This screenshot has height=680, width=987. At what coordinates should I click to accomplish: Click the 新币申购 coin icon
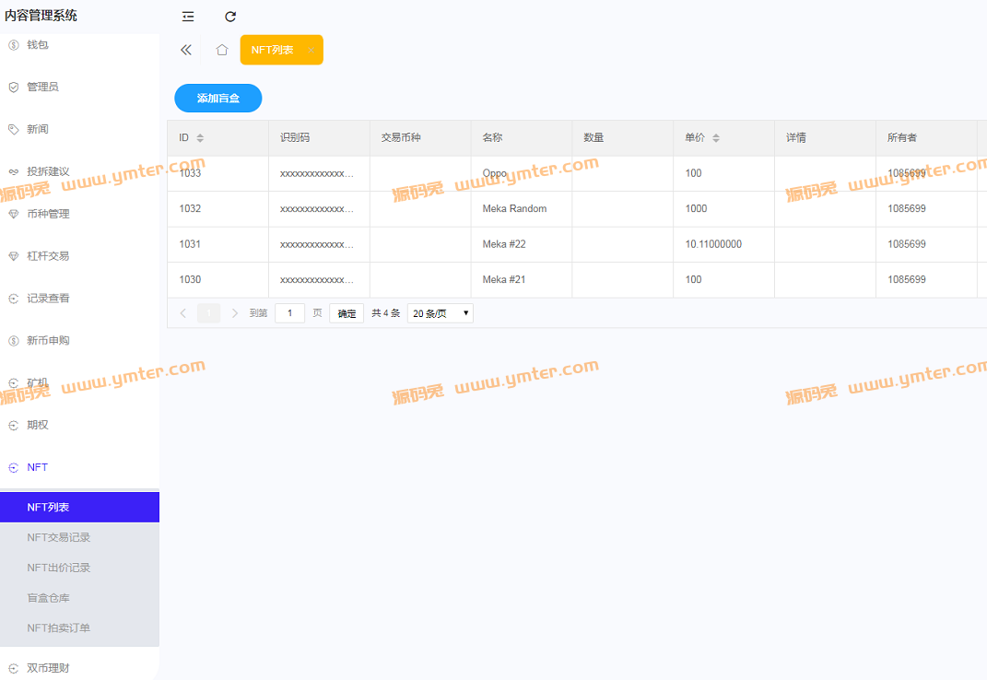tap(13, 341)
